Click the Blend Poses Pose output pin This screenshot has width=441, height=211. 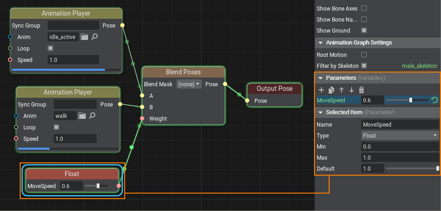click(225, 84)
